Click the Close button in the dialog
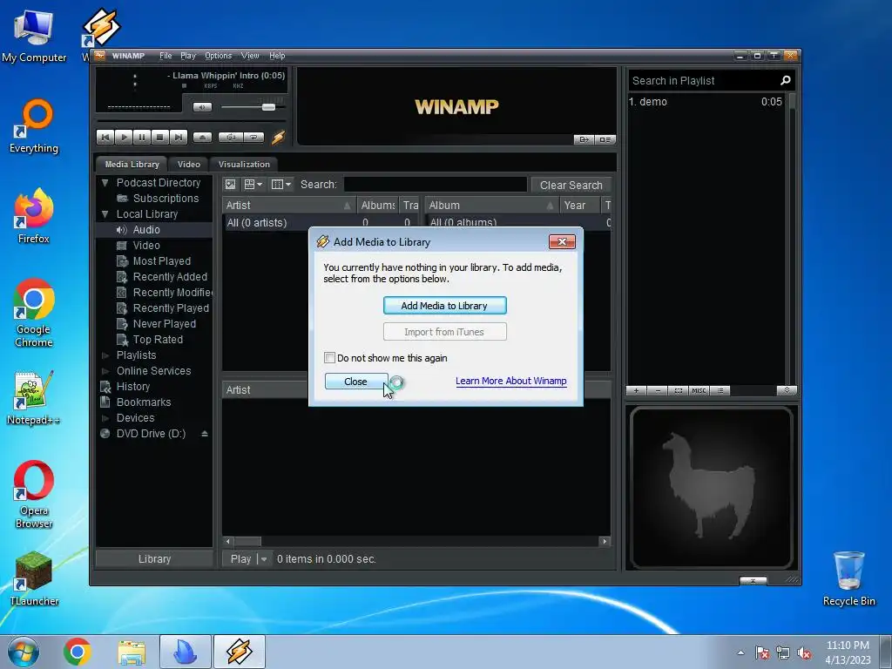The height and width of the screenshot is (669, 892). (x=356, y=382)
